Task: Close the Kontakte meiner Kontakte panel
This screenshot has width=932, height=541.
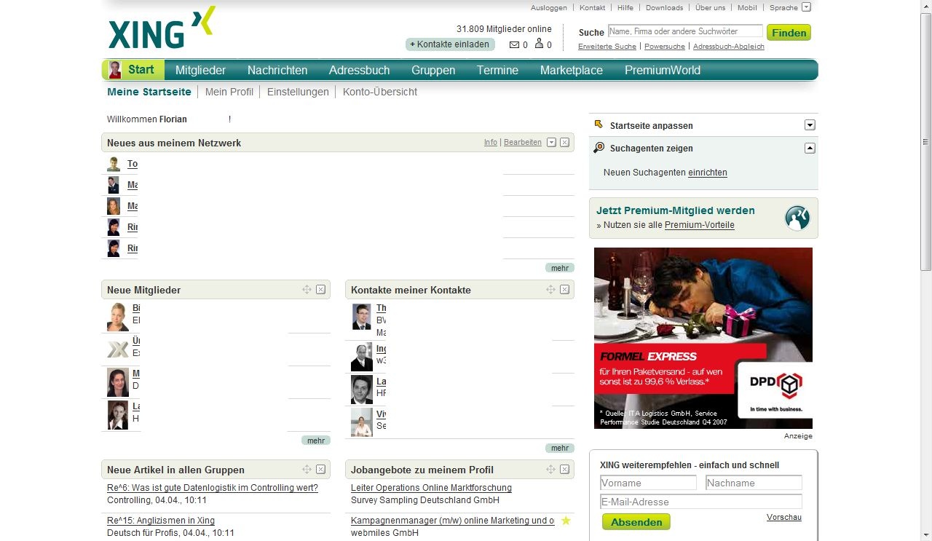Action: pos(564,290)
